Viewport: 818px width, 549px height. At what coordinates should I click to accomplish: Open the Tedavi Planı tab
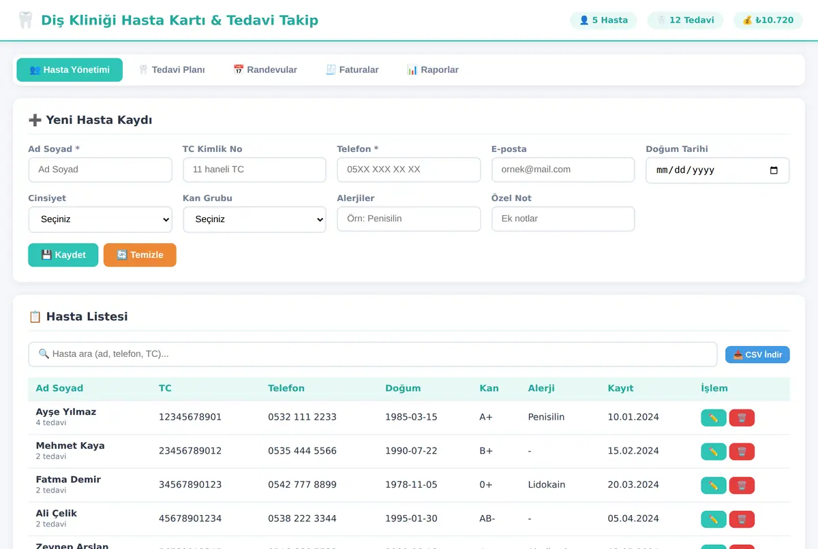tap(172, 70)
